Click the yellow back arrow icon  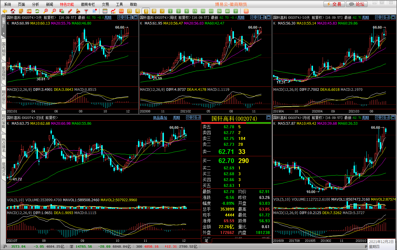pyautogui.click(x=5, y=11)
